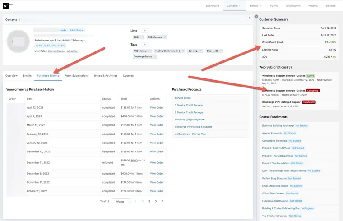Open the 10/page size selector
The image size is (343, 221).
click(121, 201)
